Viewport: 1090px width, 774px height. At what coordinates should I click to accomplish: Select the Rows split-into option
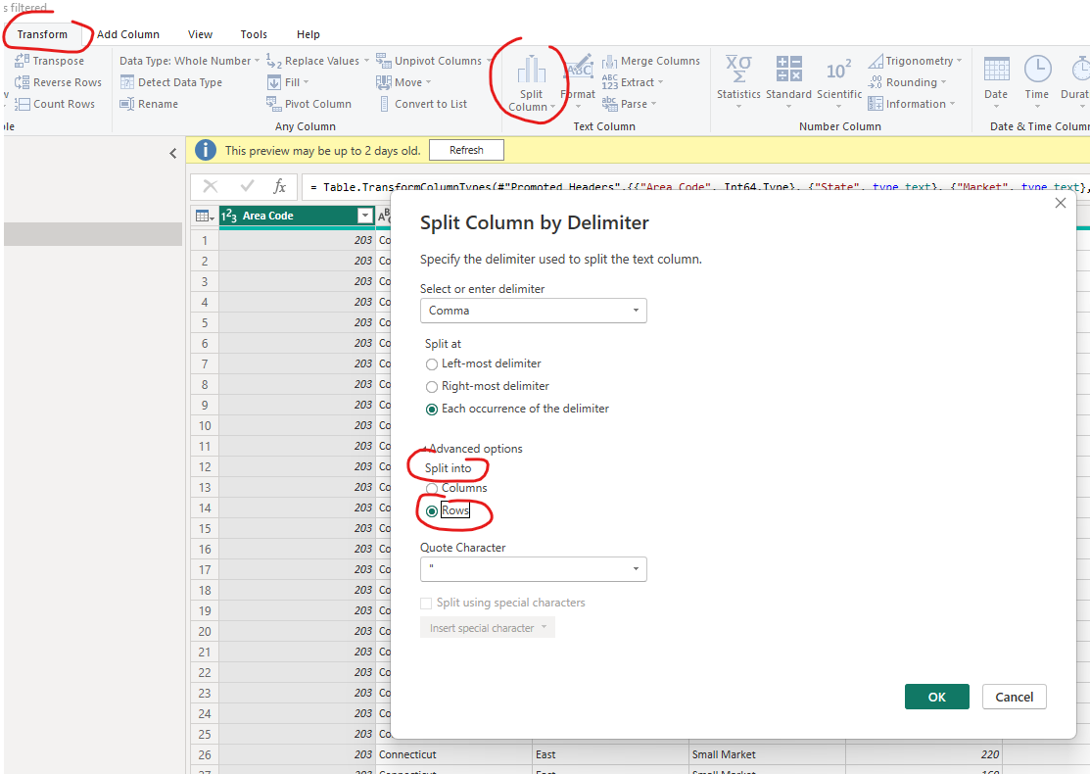coord(432,511)
